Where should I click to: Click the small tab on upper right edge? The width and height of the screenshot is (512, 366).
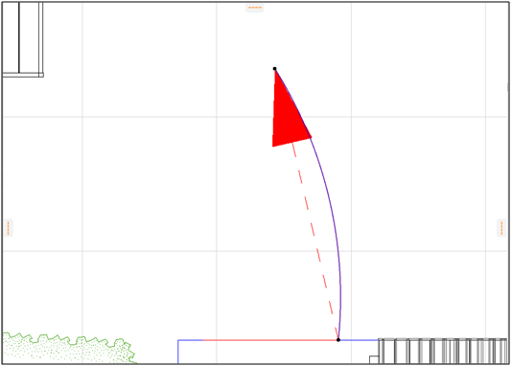point(508,87)
